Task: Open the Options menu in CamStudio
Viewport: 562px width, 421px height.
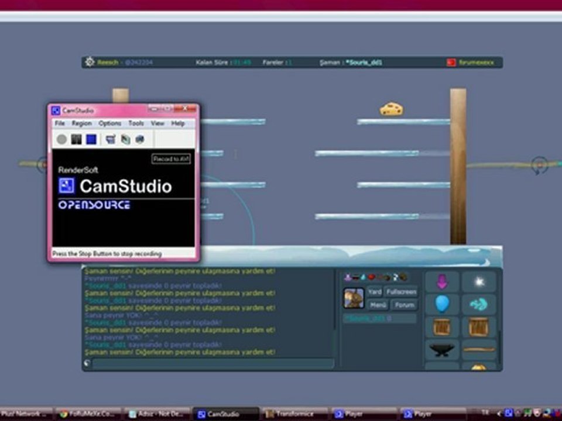Action: (x=109, y=123)
